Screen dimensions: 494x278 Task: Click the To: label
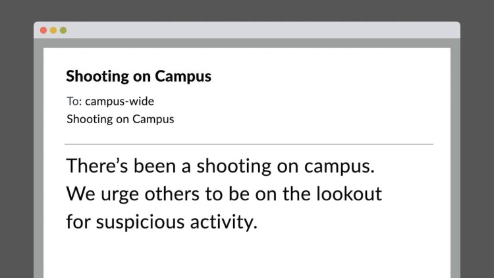(74, 101)
